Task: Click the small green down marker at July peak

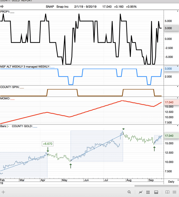Action: 123,129
